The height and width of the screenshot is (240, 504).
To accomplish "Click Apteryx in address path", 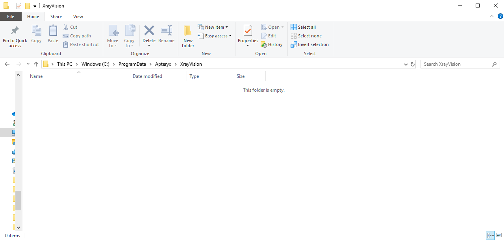I will tap(163, 64).
